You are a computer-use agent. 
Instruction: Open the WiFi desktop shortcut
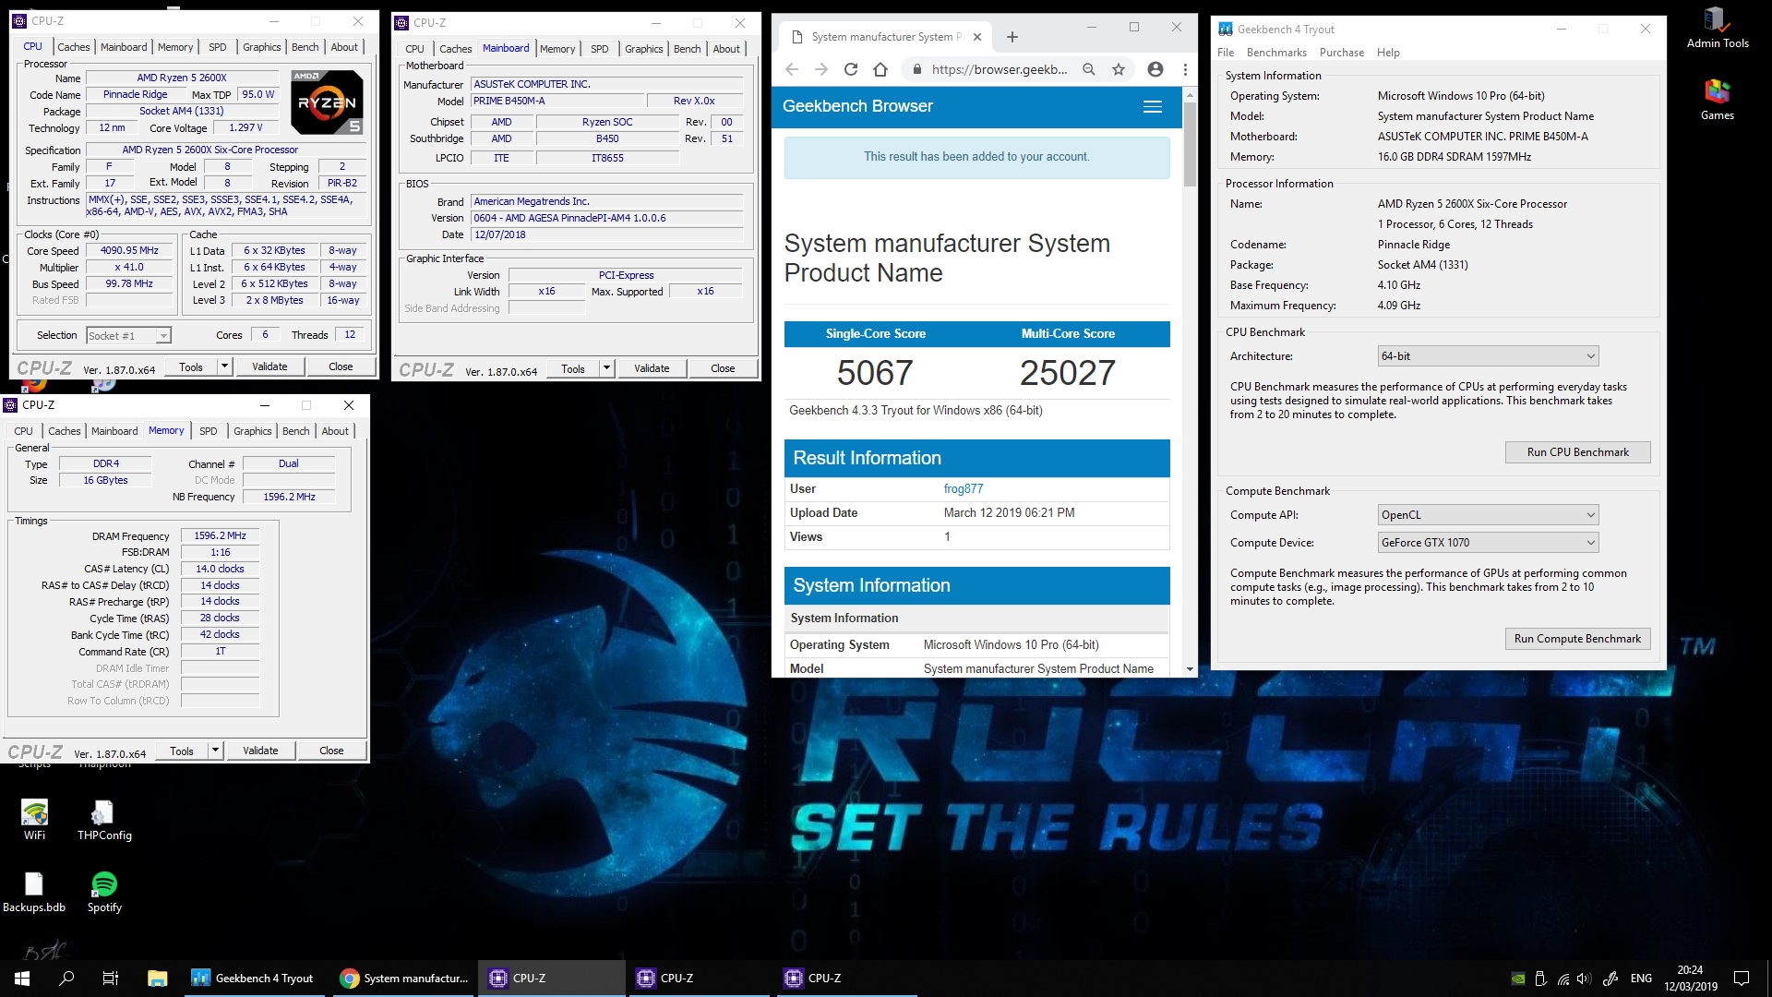pos(34,820)
